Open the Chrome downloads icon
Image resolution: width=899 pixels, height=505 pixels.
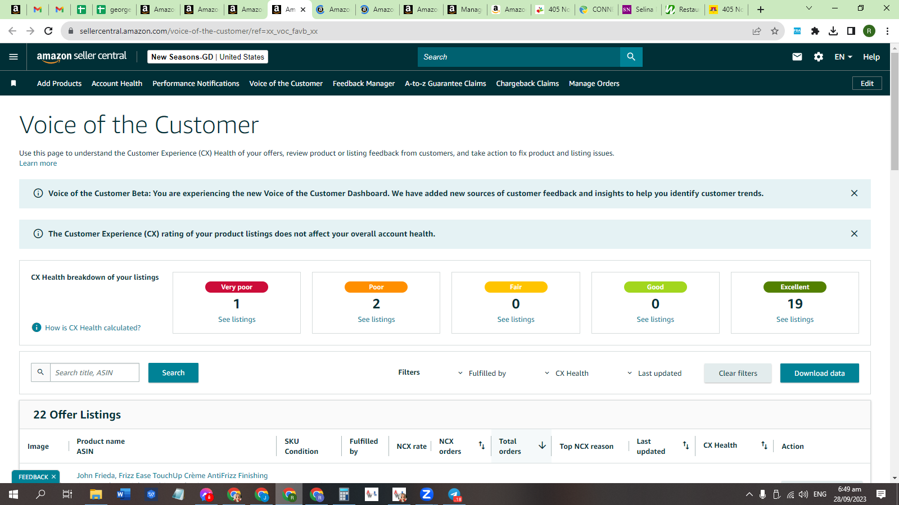coord(833,31)
